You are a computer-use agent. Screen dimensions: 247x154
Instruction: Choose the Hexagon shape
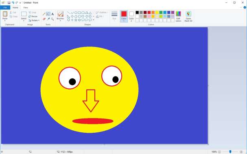pos(79,16)
